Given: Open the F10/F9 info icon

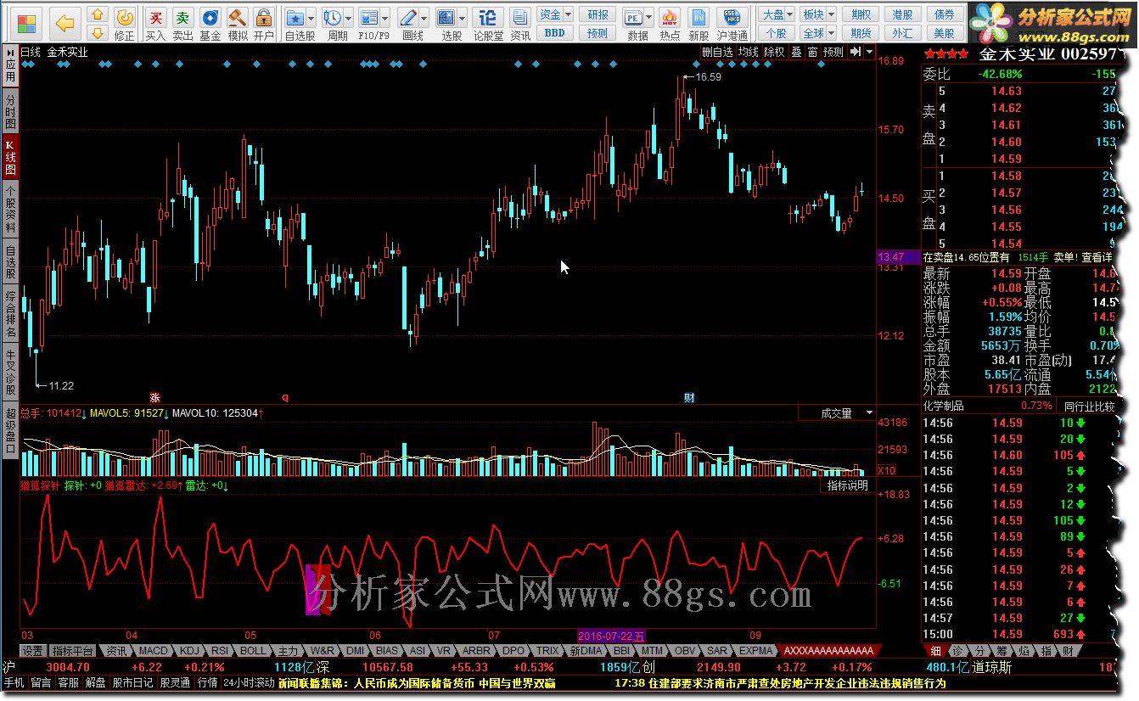Looking at the screenshot, I should [x=369, y=18].
